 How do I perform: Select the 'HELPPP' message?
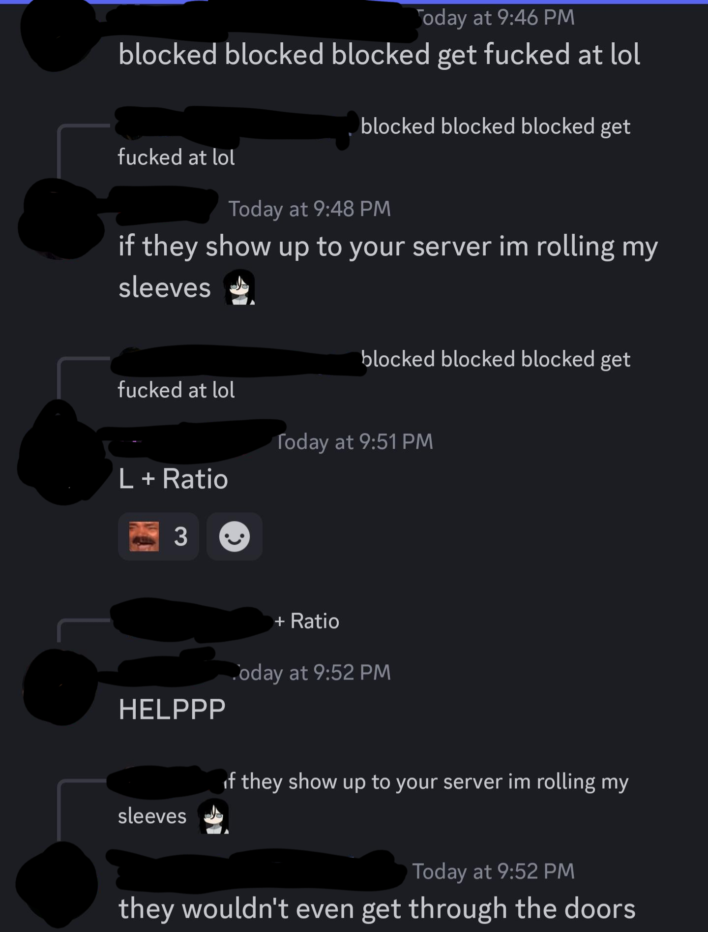172,709
